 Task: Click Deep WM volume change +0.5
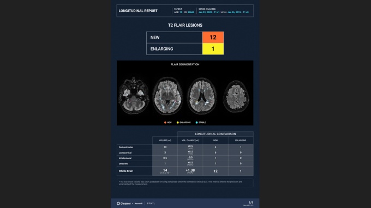[x=190, y=163]
